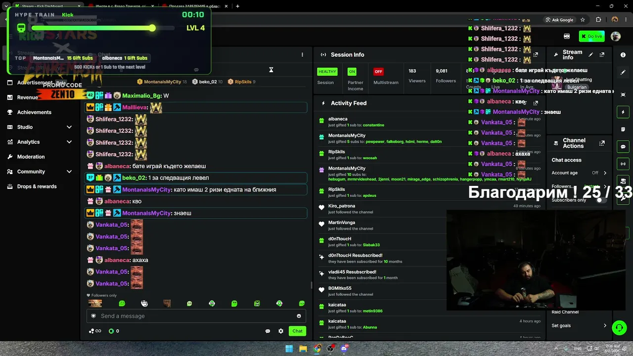Image resolution: width=633 pixels, height=356 pixels.
Task: Open a new browser tab
Action: (x=237, y=6)
